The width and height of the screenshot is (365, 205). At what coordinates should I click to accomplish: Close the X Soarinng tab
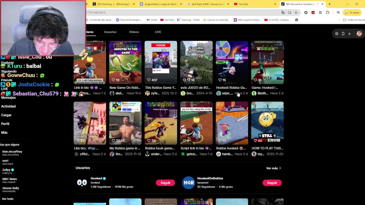133,4
